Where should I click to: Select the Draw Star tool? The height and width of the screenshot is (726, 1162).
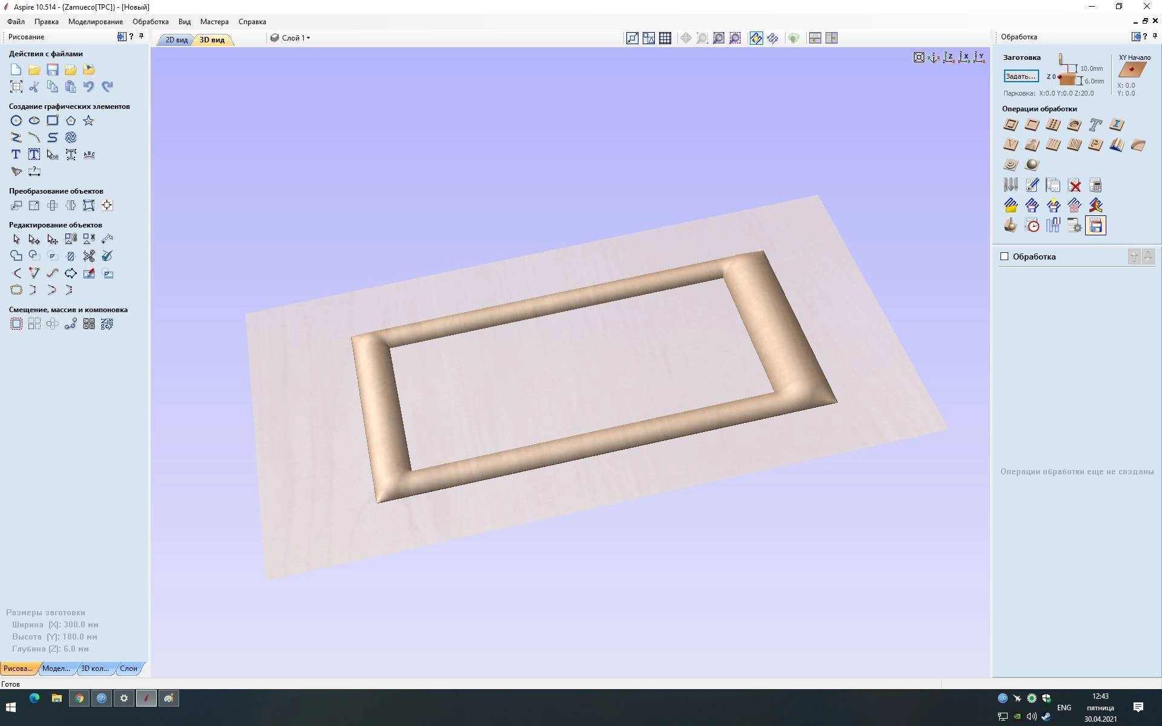pyautogui.click(x=89, y=120)
